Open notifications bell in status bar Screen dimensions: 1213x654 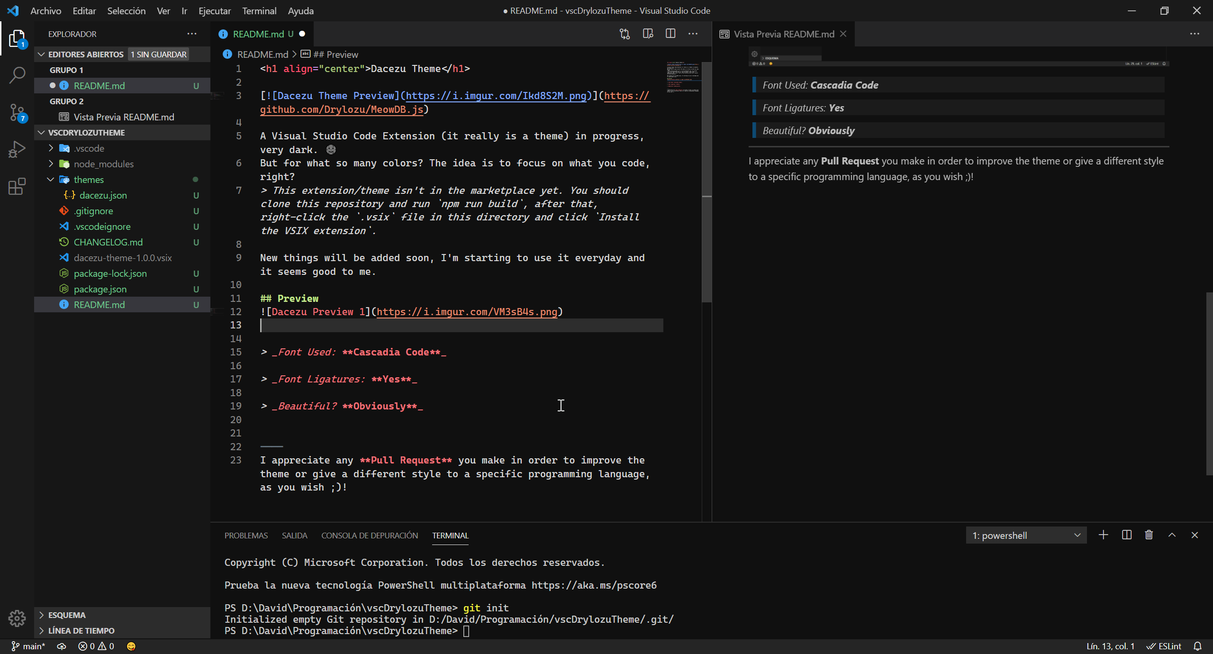point(1197,646)
